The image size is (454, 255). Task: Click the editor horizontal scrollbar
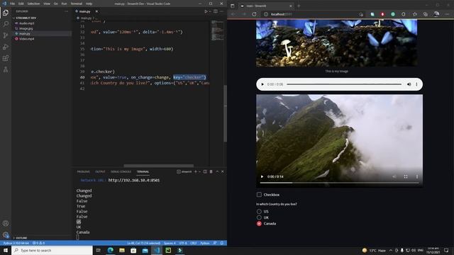tap(159, 166)
